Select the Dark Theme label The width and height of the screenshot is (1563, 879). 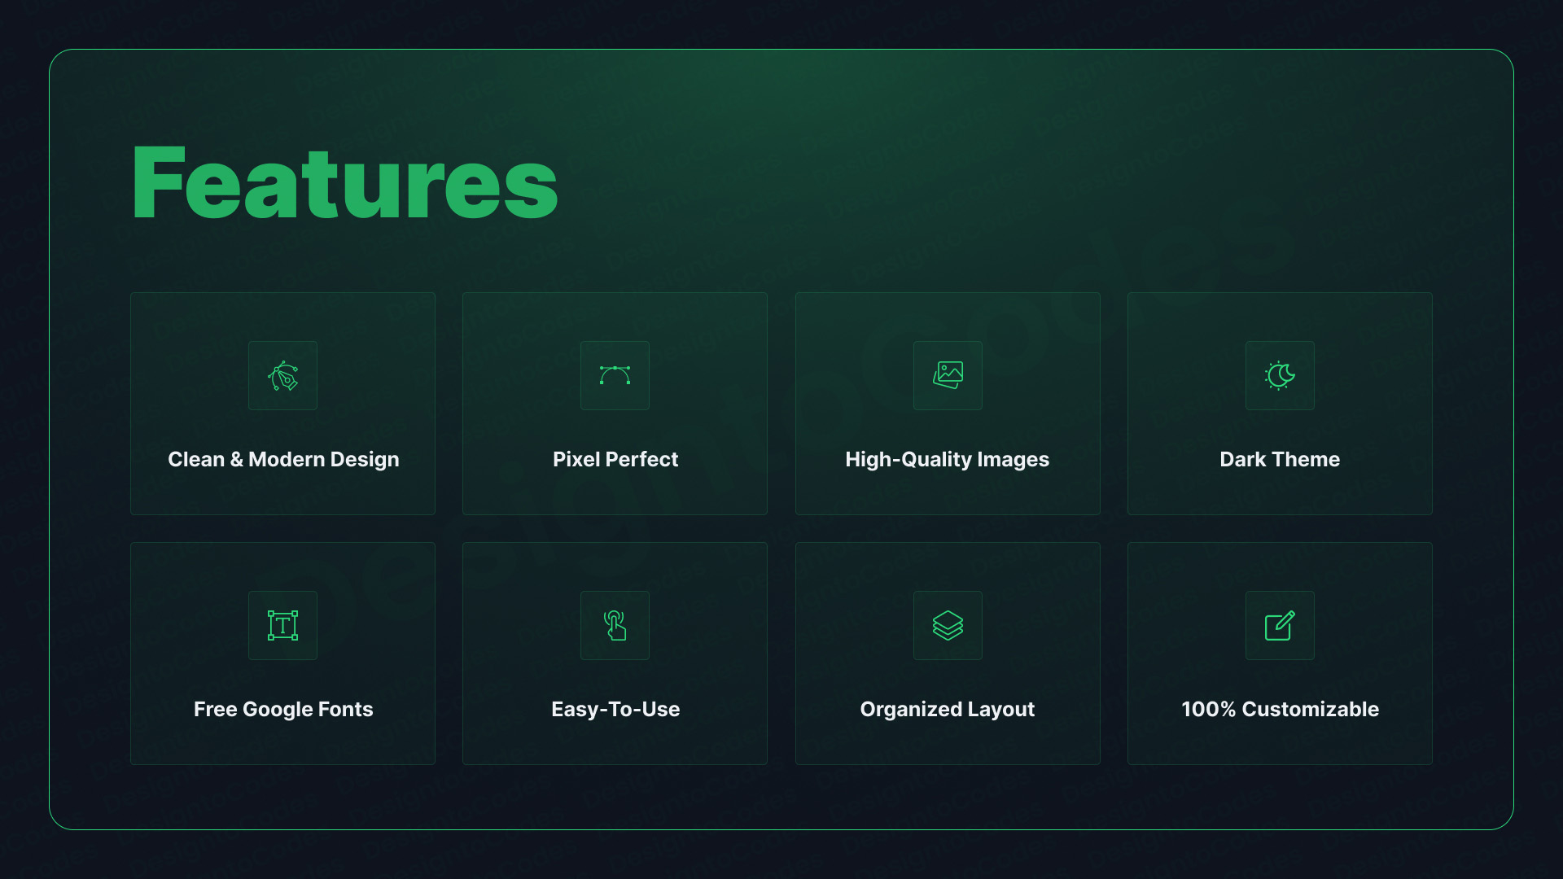point(1280,459)
